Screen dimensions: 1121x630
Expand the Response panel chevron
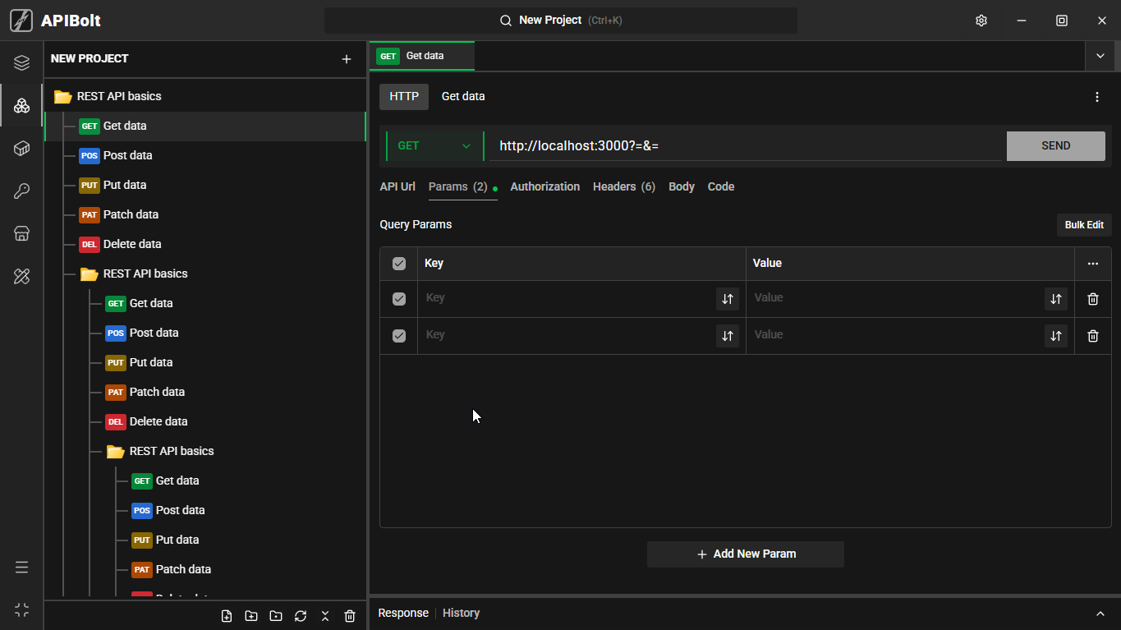click(x=1100, y=614)
